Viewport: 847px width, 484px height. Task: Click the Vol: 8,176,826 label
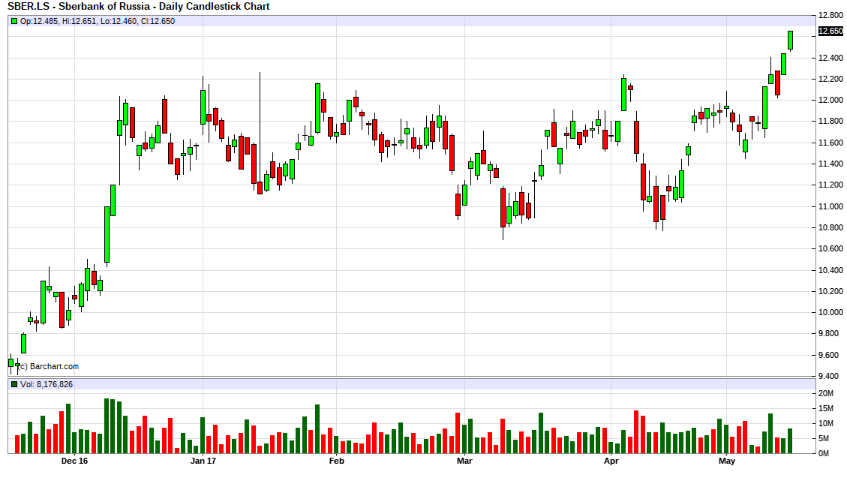47,385
